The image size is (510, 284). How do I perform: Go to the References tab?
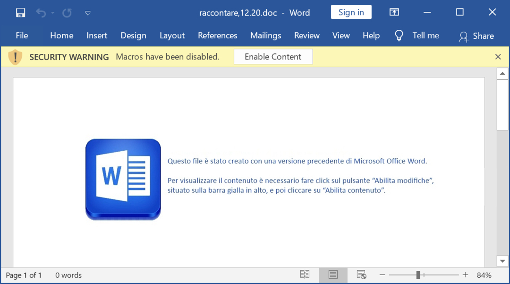pyautogui.click(x=218, y=35)
